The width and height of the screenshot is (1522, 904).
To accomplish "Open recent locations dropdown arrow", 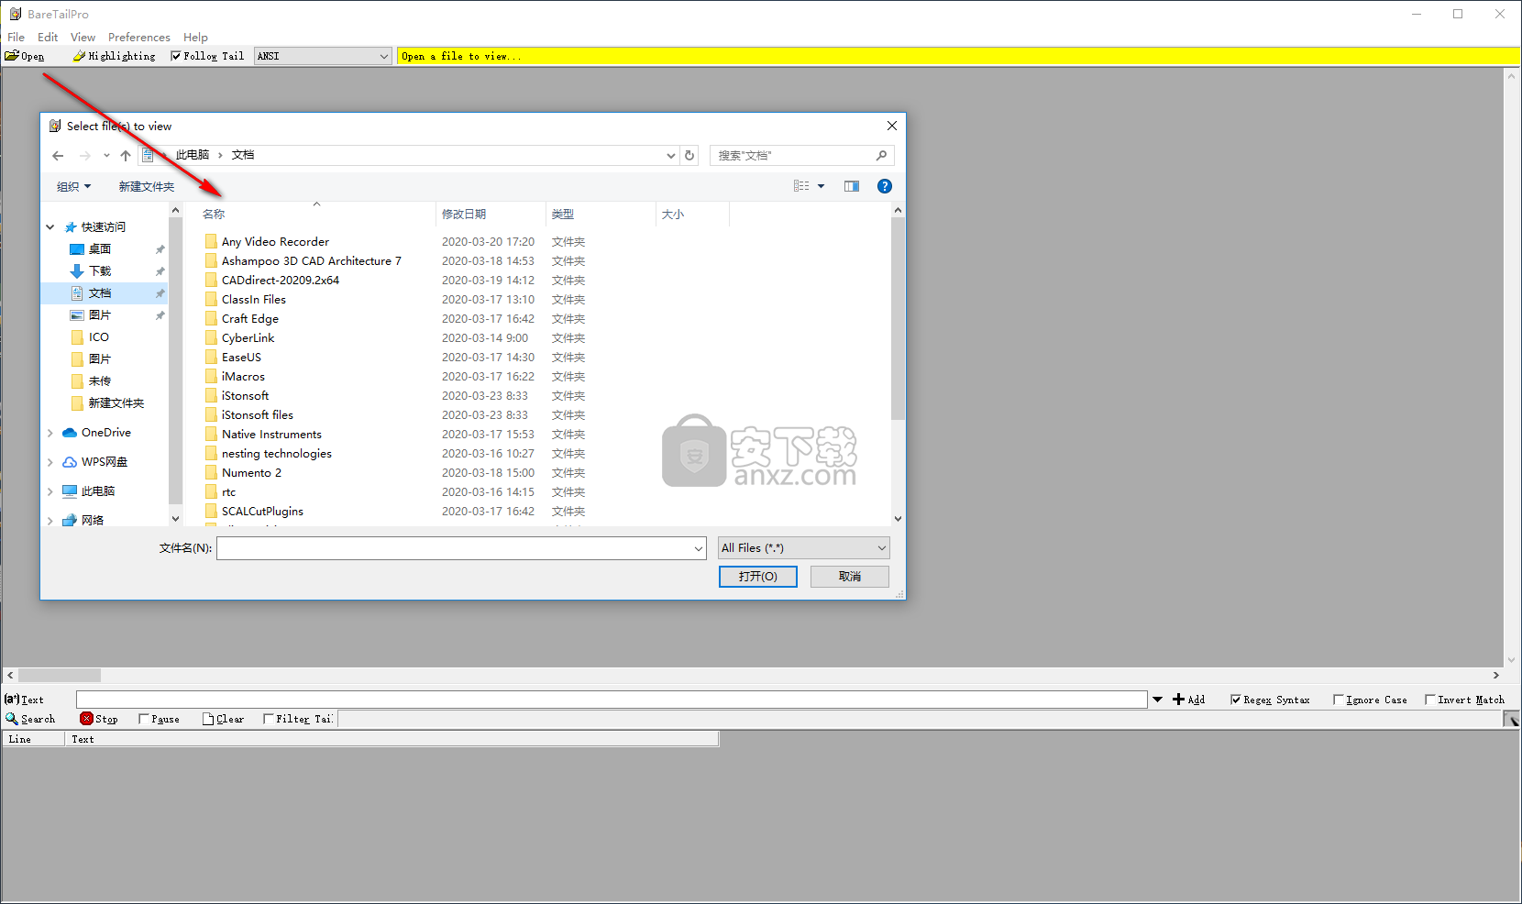I will pyautogui.click(x=106, y=156).
